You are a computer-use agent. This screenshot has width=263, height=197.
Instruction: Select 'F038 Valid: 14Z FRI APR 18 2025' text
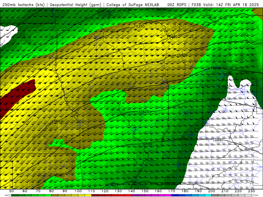tap(225, 5)
